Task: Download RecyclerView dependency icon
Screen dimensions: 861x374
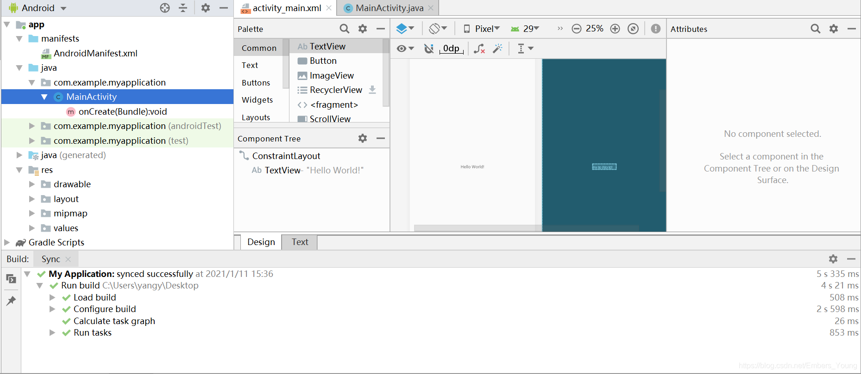Action: [x=372, y=90]
